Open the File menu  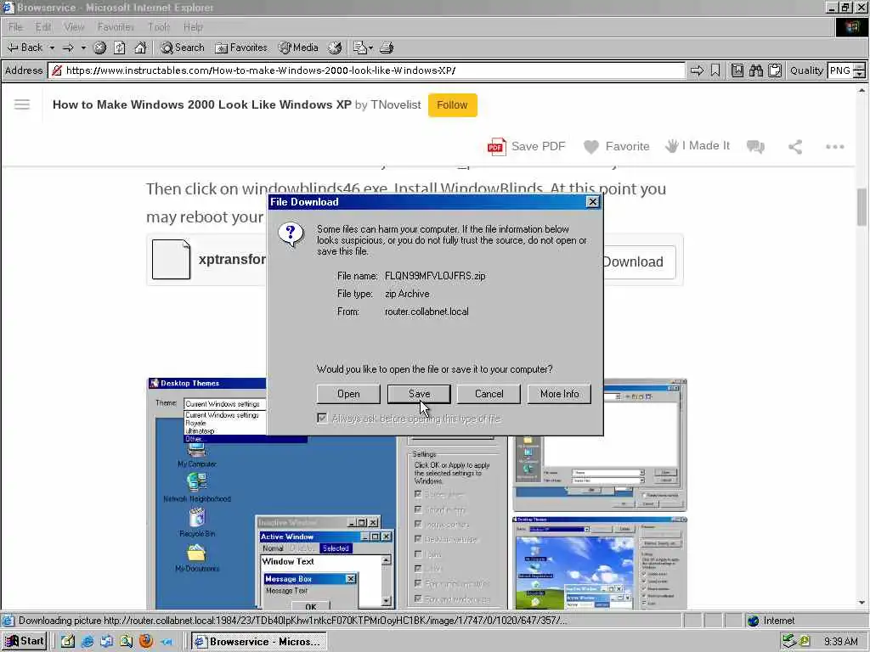point(15,26)
